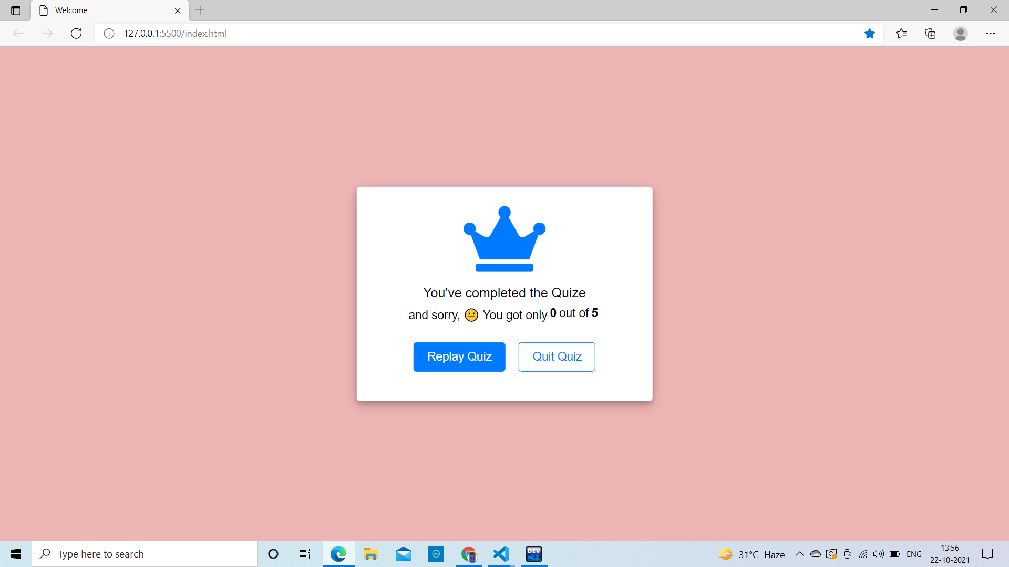Viewport: 1009px width, 567px height.
Task: Click the weather widget showing 31°C Haze
Action: pos(751,554)
